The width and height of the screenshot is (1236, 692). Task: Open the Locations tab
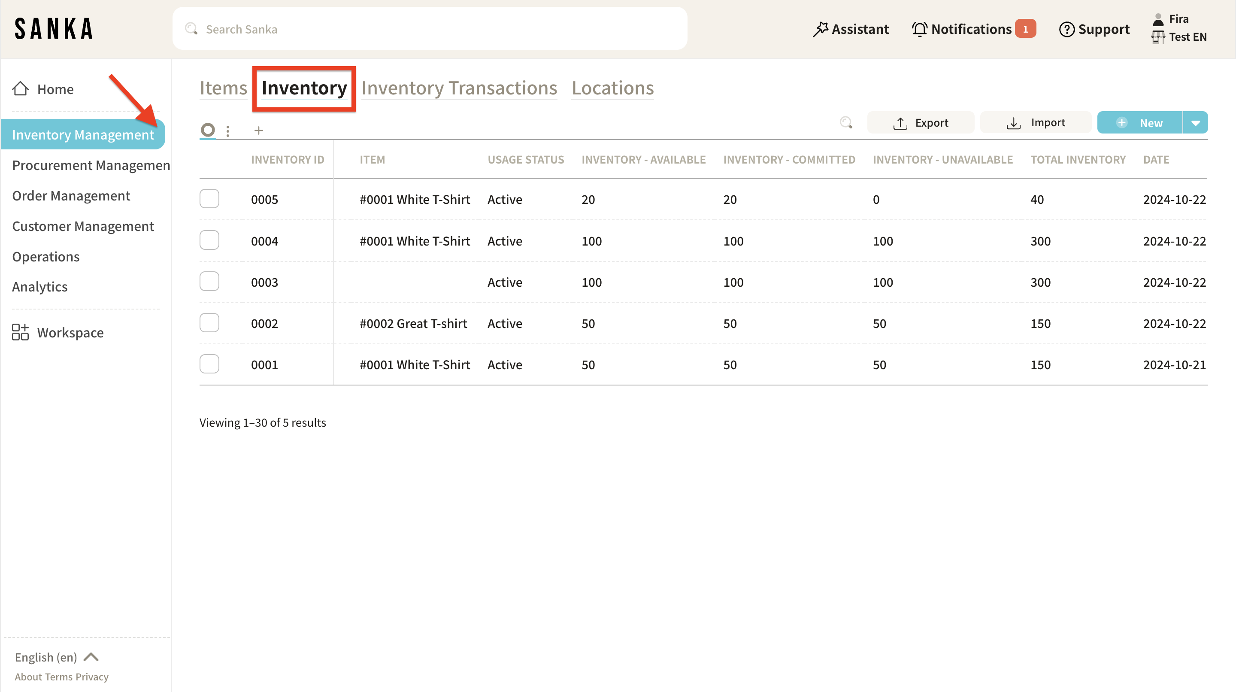click(x=612, y=88)
